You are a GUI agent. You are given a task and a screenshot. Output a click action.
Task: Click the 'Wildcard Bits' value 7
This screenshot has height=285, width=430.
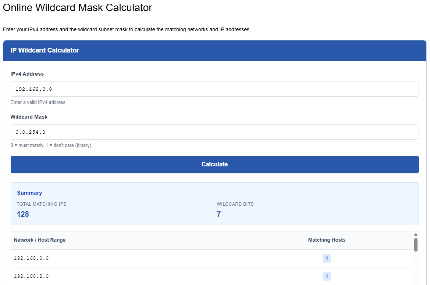click(x=218, y=214)
